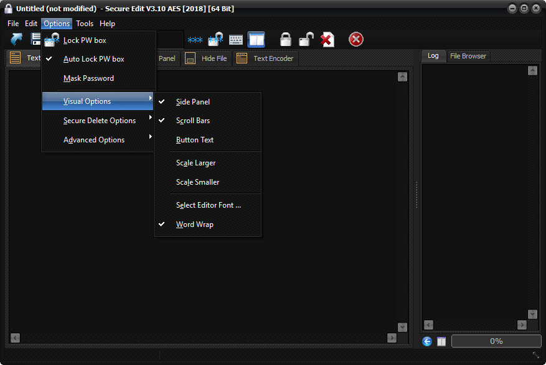Open the Help menu
The image size is (546, 365).
107,24
